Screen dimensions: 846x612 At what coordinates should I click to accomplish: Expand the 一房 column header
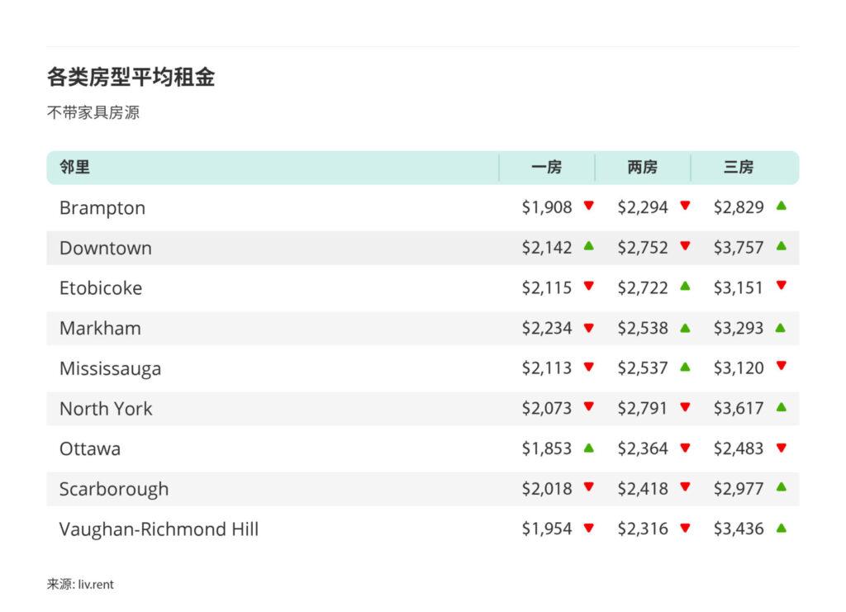coord(547,167)
